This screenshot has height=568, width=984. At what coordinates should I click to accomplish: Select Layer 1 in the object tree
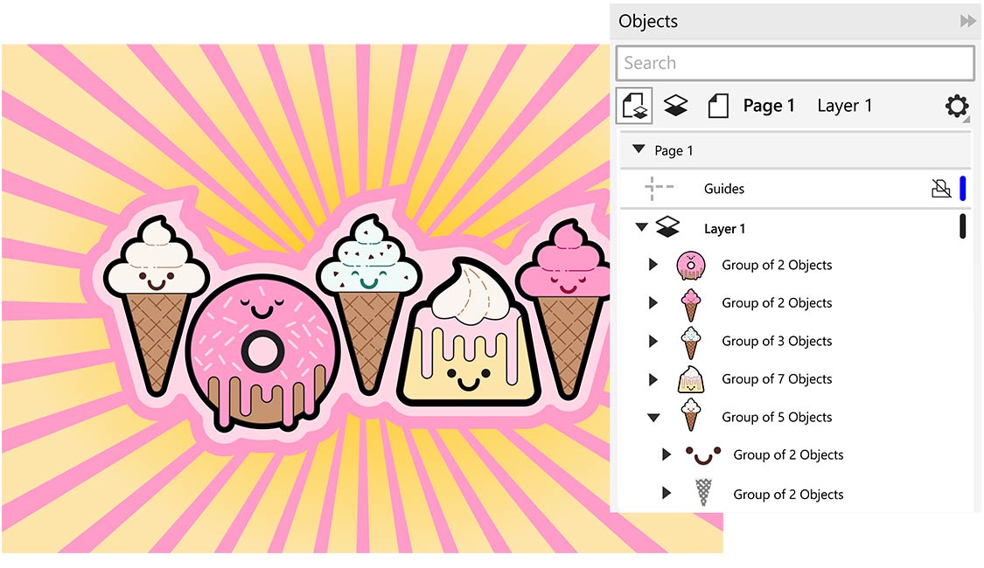coord(725,227)
